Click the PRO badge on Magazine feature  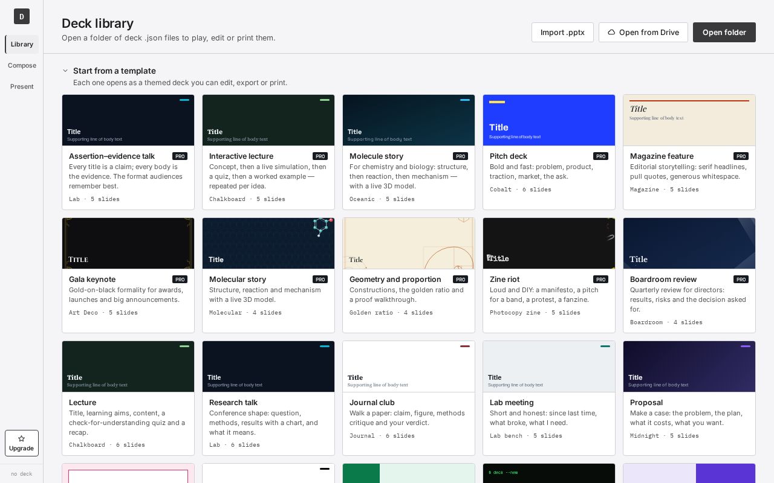(741, 156)
